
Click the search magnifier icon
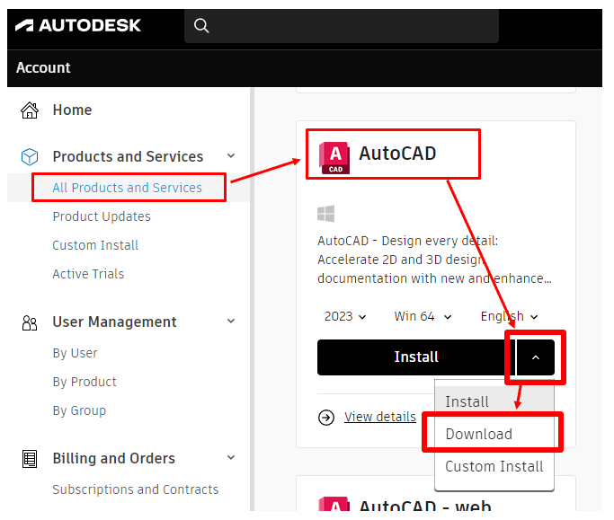(201, 26)
